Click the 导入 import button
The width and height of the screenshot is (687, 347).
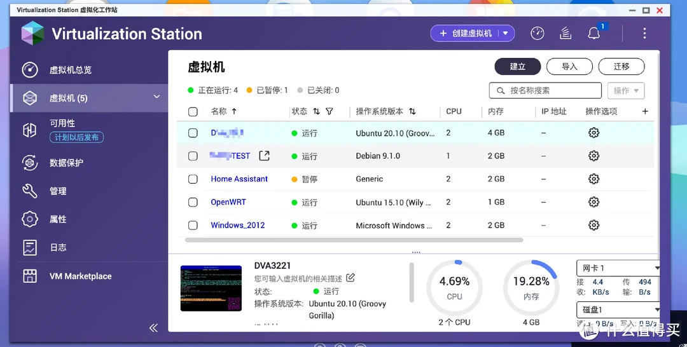pyautogui.click(x=569, y=67)
